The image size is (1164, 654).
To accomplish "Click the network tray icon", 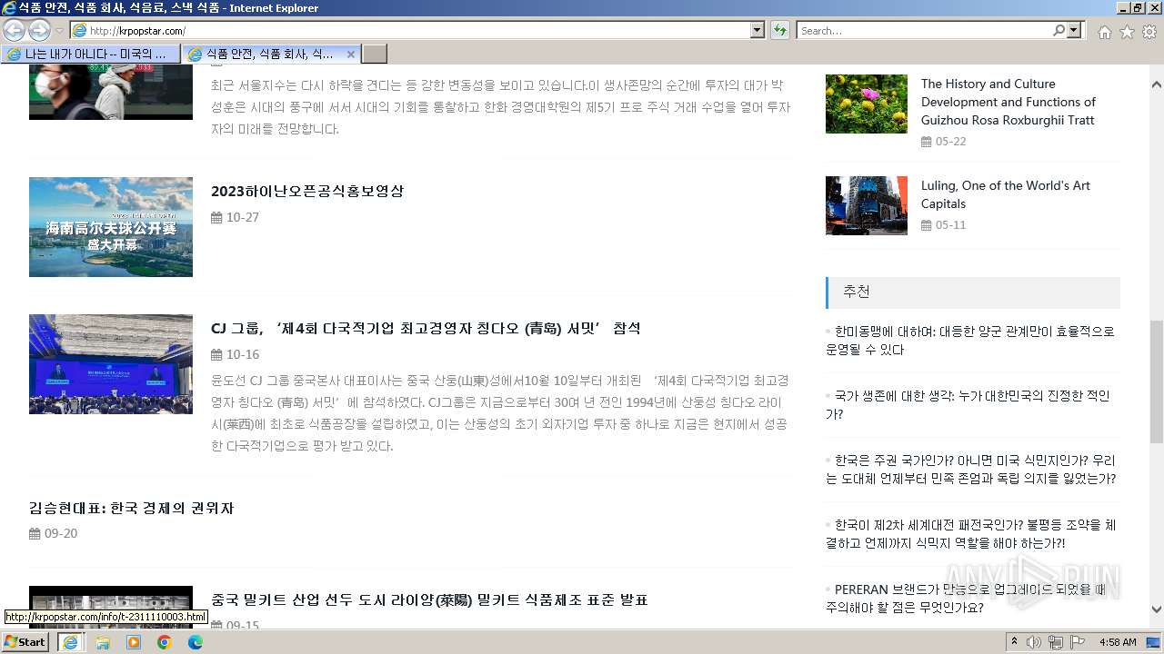I will tap(1055, 642).
